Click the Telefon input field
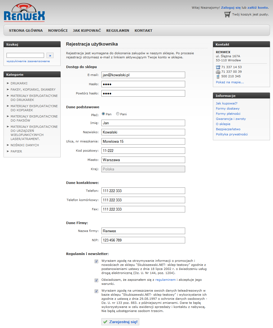 click(143, 191)
